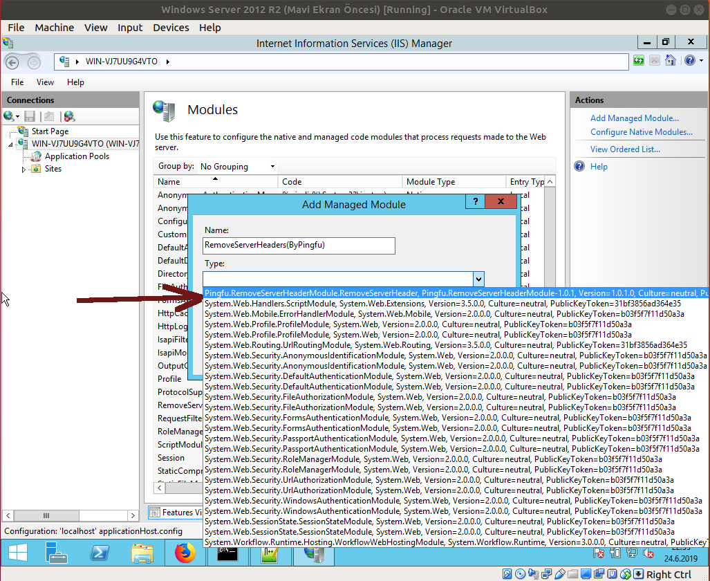Image resolution: width=710 pixels, height=581 pixels.
Task: Launch PowerShell from the taskbar
Action: (99, 553)
